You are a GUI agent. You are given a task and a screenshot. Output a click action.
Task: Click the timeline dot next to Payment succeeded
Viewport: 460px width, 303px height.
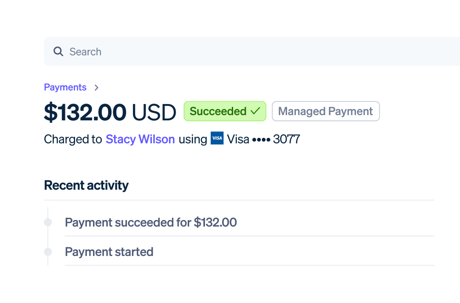pyautogui.click(x=48, y=222)
